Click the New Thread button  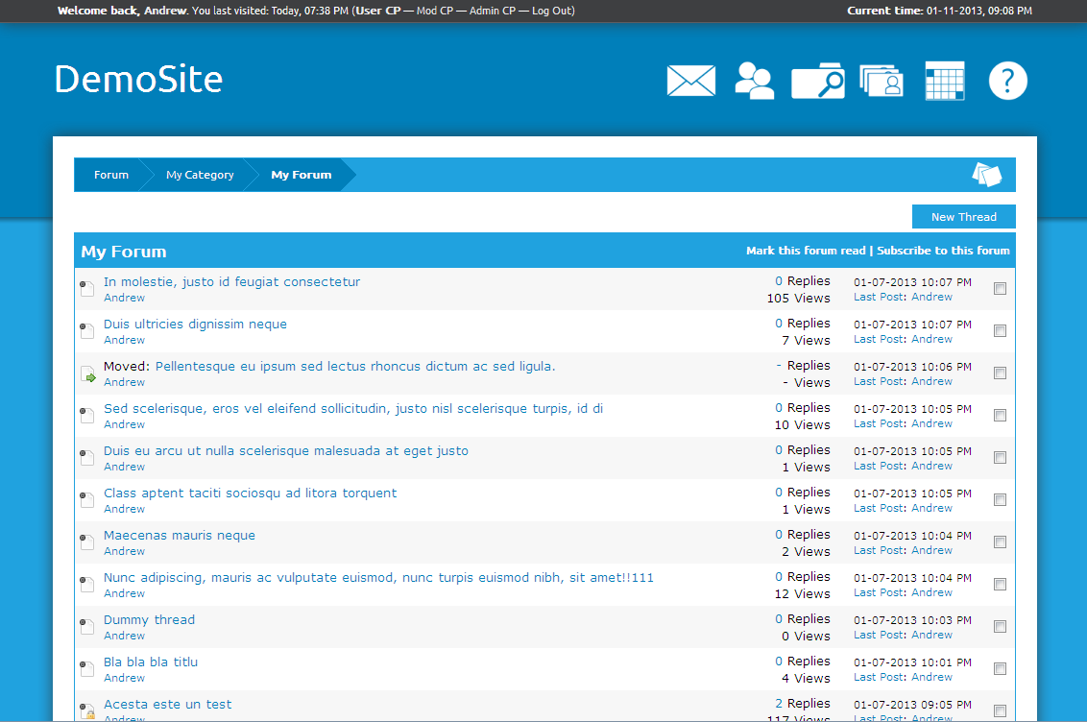(963, 217)
